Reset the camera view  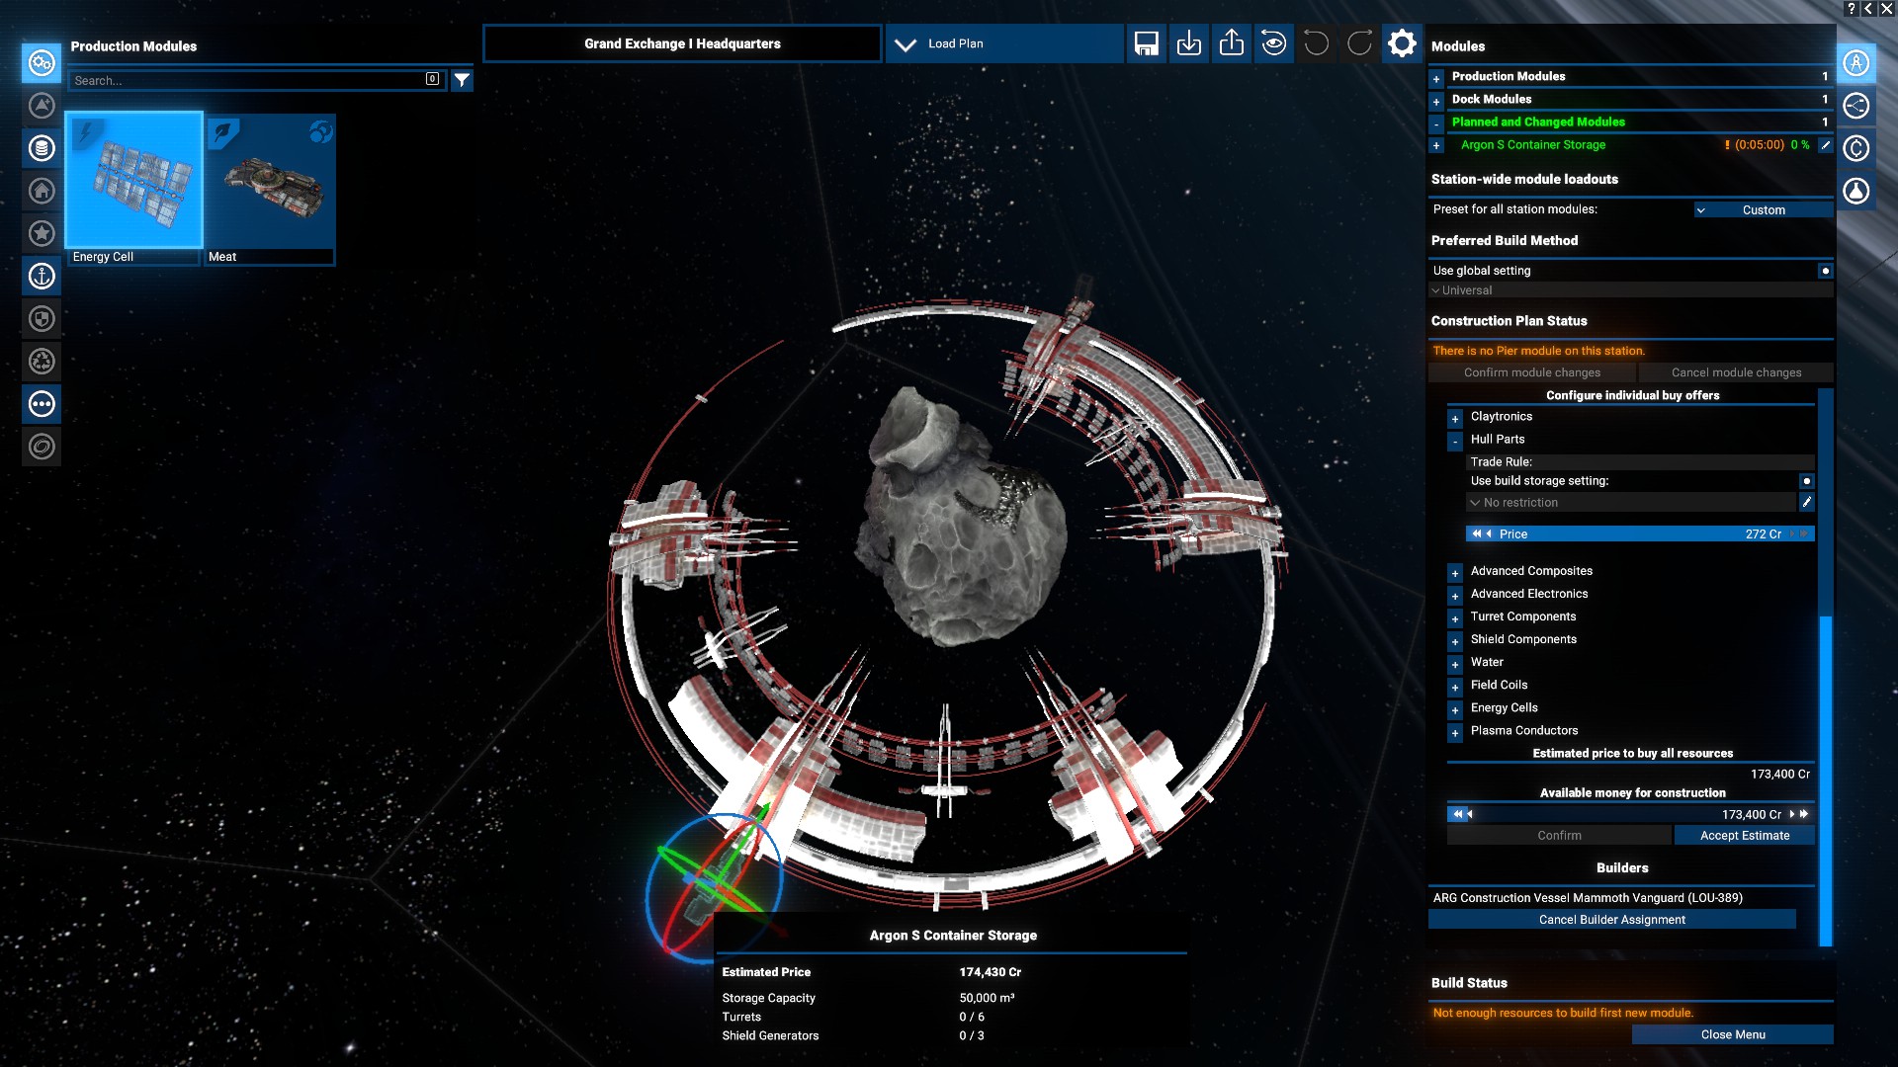click(1274, 43)
